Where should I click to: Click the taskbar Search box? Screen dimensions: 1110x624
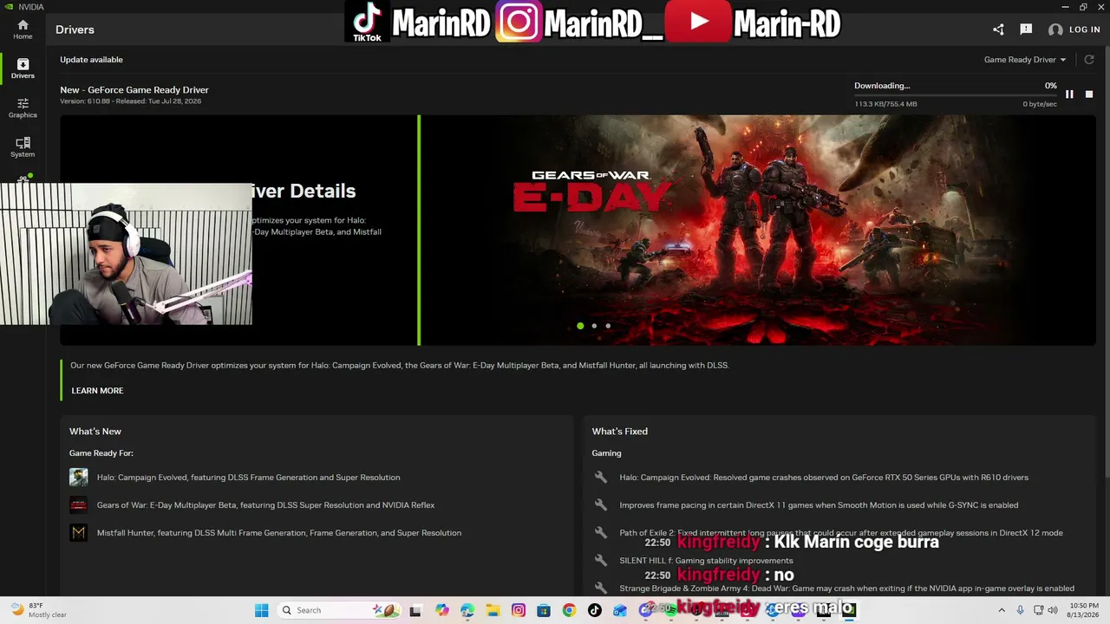[340, 610]
